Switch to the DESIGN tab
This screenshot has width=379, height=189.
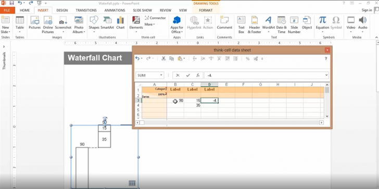click(62, 10)
